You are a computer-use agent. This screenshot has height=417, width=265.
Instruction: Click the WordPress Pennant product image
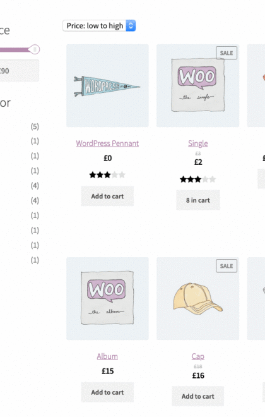pos(107,86)
